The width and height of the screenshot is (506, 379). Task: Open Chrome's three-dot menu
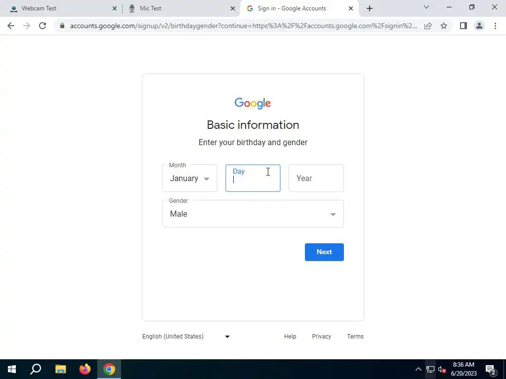(495, 26)
